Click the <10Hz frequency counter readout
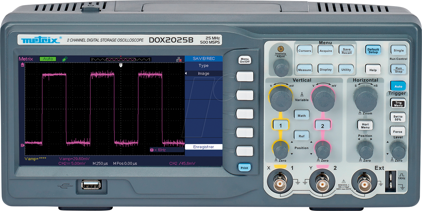This screenshot has width=422, height=211. [x=158, y=150]
